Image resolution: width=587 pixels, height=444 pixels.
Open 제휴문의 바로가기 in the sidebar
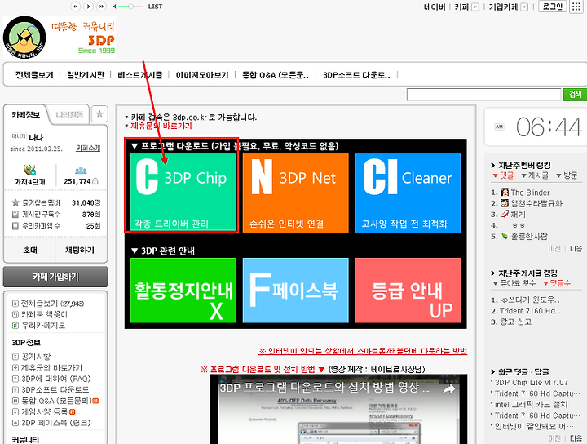[47, 367]
